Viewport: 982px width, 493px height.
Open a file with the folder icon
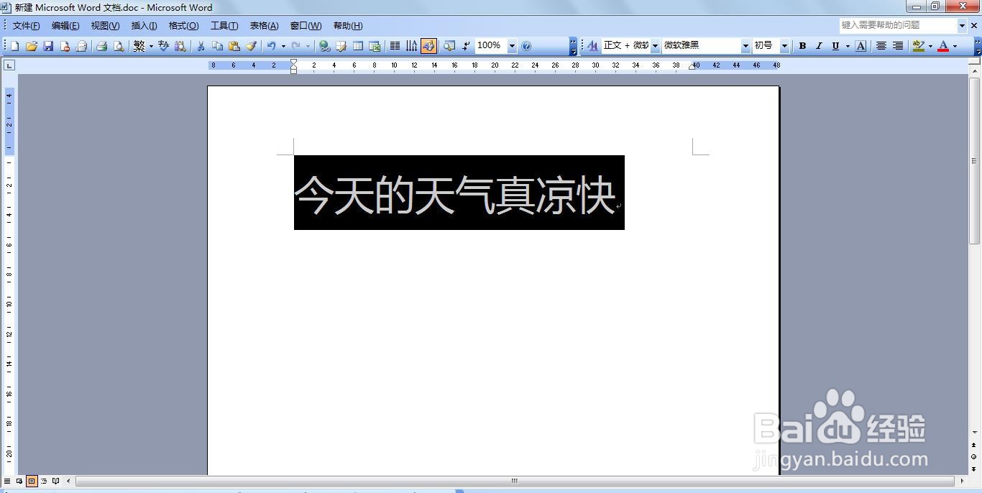[31, 46]
